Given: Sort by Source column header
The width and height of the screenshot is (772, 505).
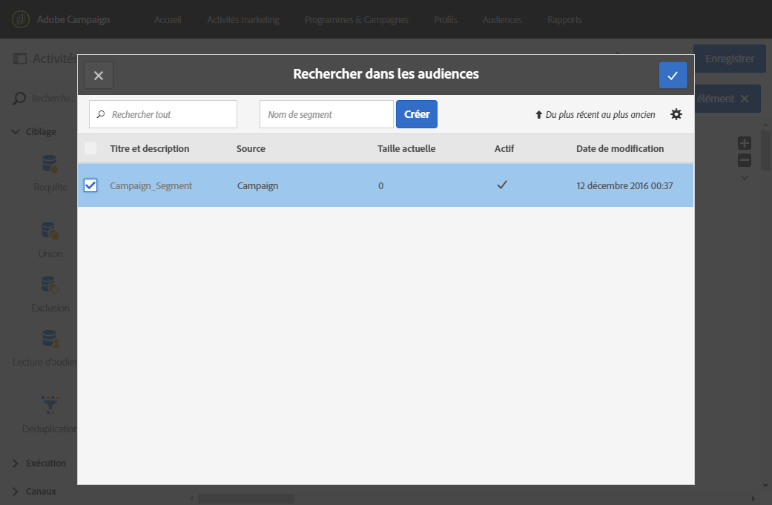Looking at the screenshot, I should pyautogui.click(x=251, y=148).
